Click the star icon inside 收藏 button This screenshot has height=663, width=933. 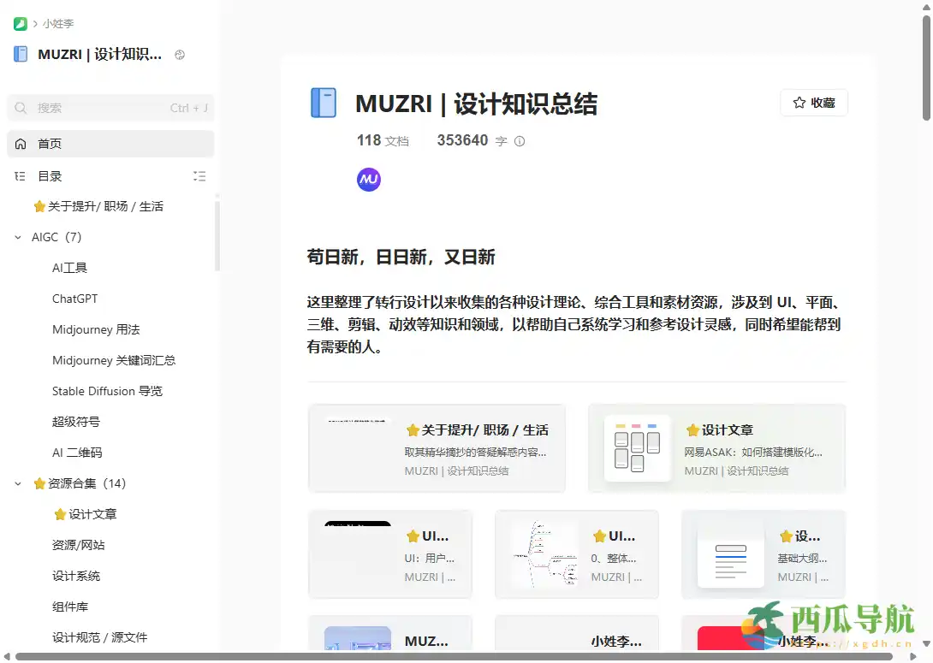point(797,102)
